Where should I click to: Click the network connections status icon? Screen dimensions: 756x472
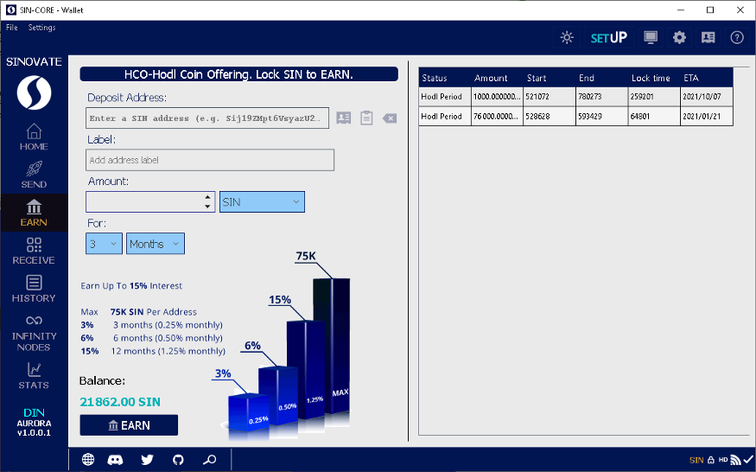tap(735, 460)
